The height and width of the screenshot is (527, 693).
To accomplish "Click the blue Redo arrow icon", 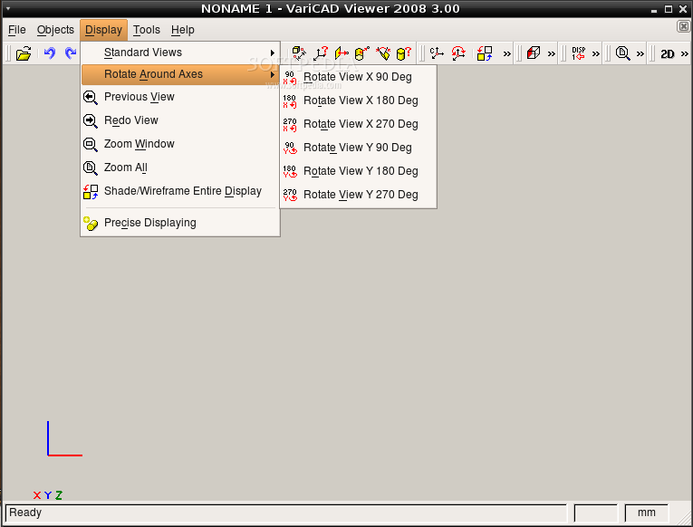I will (x=71, y=53).
